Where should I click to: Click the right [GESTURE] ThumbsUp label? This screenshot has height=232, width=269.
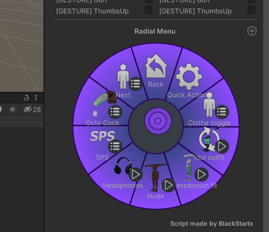[x=195, y=11]
